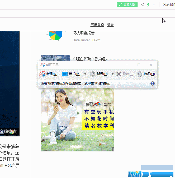Click the 延迟(D) label

tap(102, 74)
